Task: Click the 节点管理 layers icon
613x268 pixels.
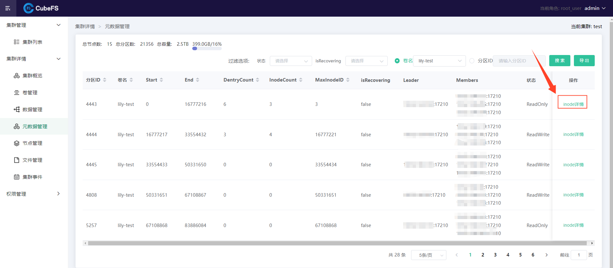Action: 17,143
